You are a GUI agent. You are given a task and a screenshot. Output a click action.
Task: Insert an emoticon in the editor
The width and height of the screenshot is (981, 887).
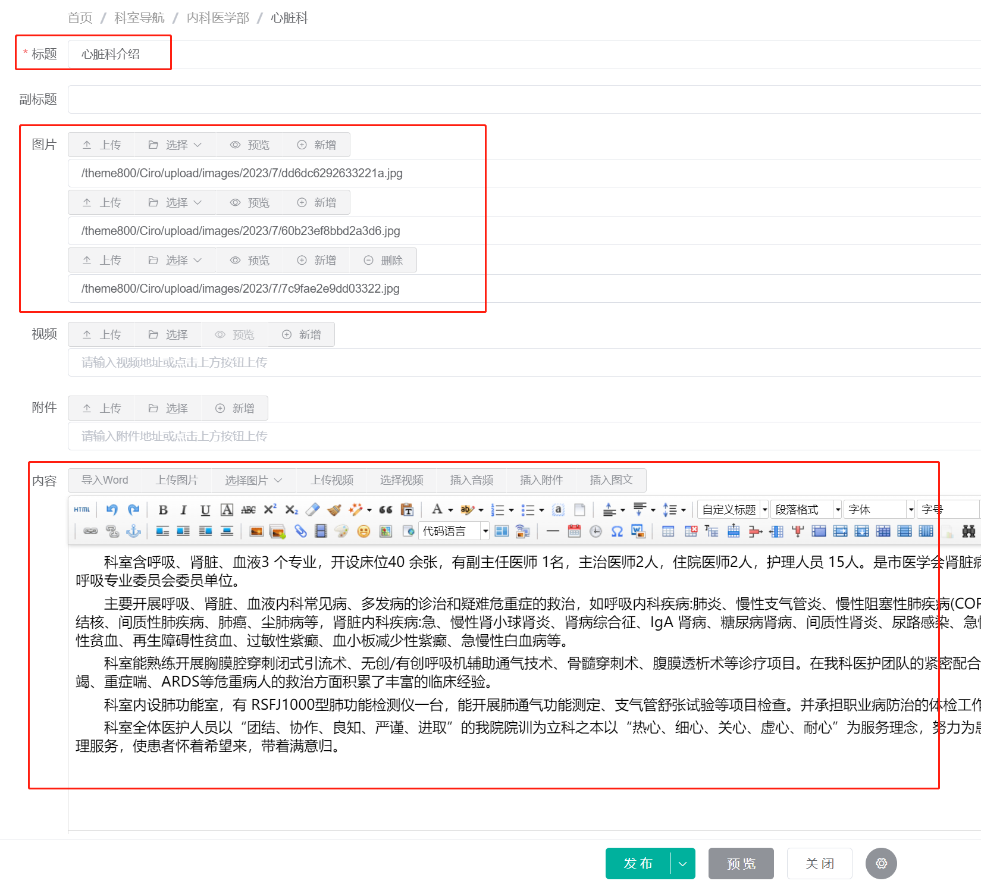(x=364, y=531)
